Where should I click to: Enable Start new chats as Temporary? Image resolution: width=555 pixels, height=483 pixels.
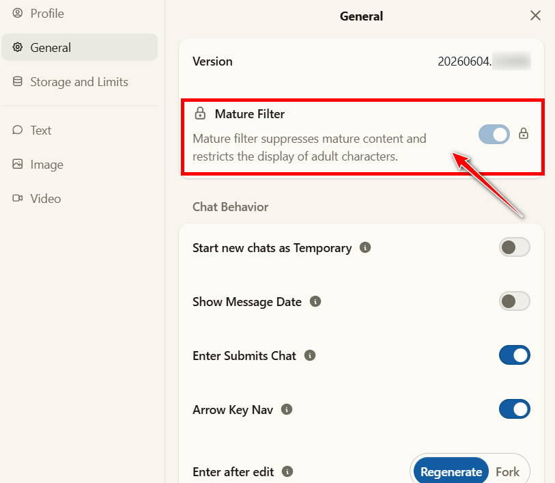tap(514, 247)
